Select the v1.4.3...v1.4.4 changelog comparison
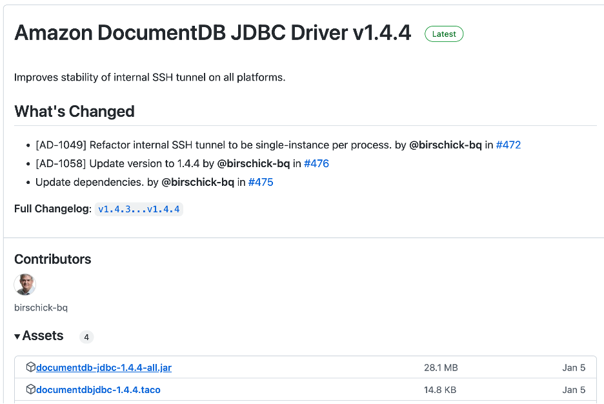The width and height of the screenshot is (604, 404). [139, 209]
